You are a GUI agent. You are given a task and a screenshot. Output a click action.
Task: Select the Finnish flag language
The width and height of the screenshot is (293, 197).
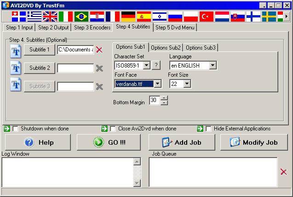253,17
